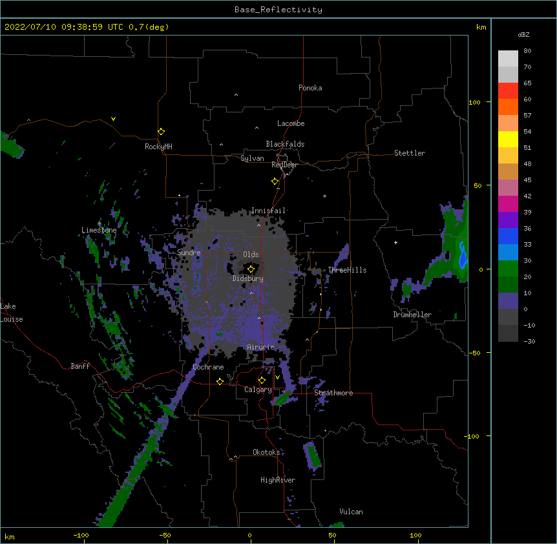Click the Airdrie label

pyautogui.click(x=261, y=347)
